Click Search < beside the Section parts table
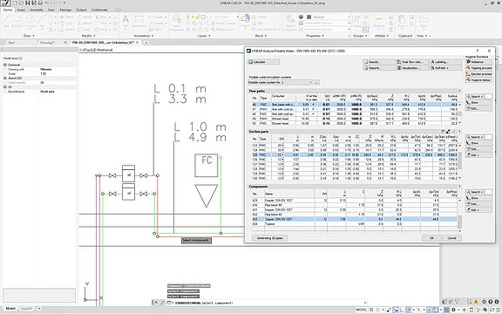Image resolution: width=502 pixels, height=314 pixels. [x=474, y=137]
